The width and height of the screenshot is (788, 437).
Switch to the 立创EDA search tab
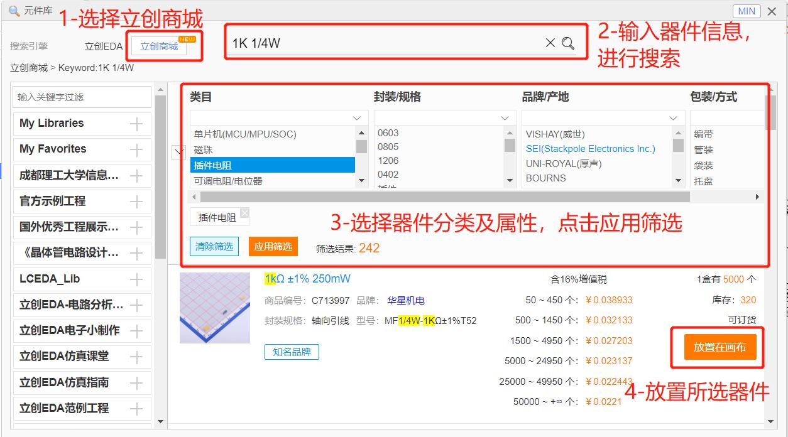point(102,45)
